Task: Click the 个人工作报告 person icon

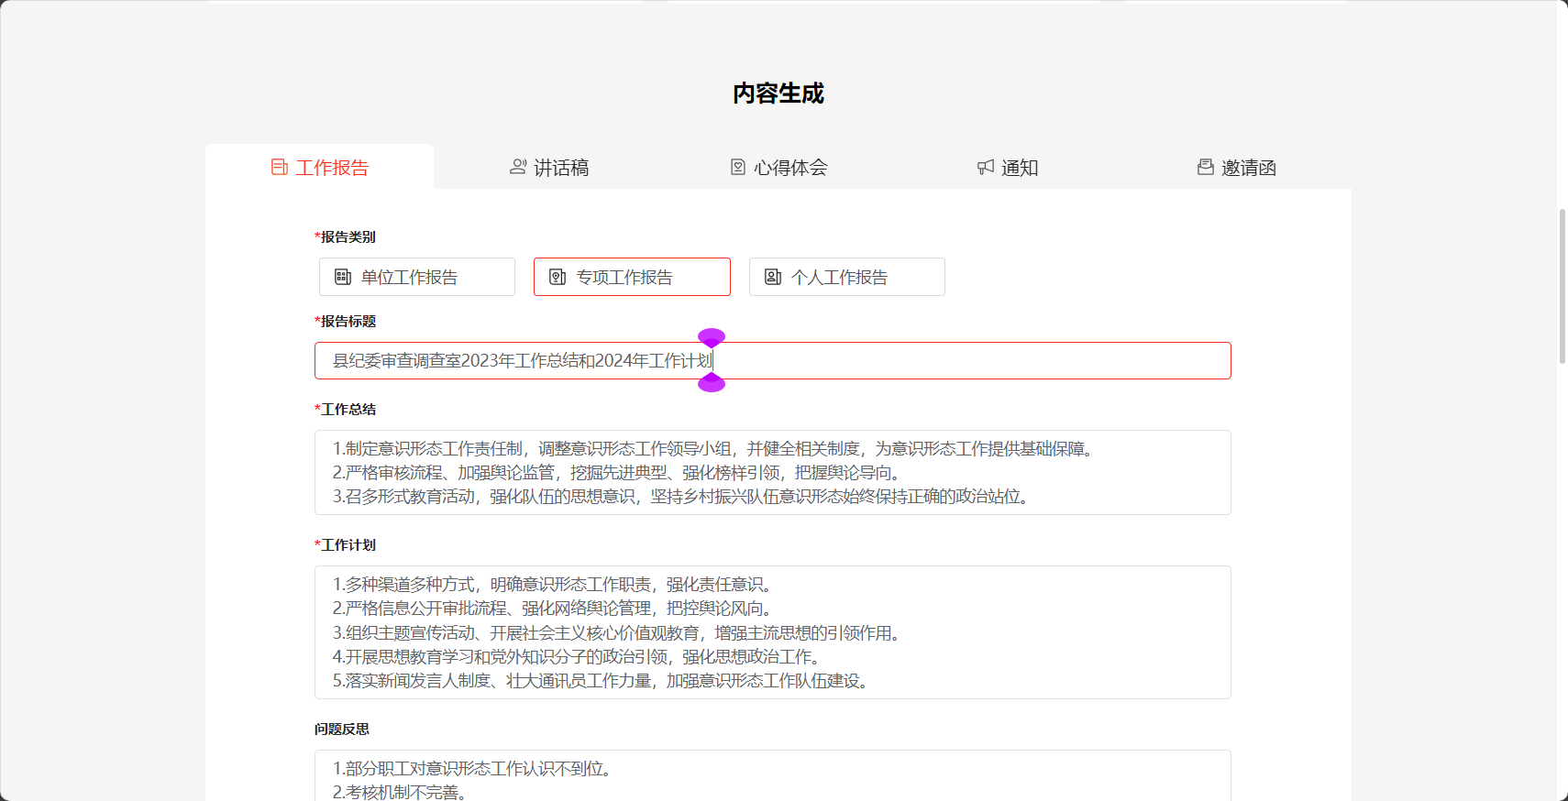Action: point(773,277)
